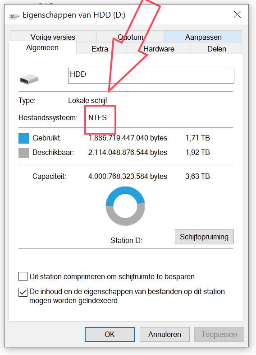The width and height of the screenshot is (256, 355).
Task: Switch to the Extra tab
Action: click(x=100, y=48)
